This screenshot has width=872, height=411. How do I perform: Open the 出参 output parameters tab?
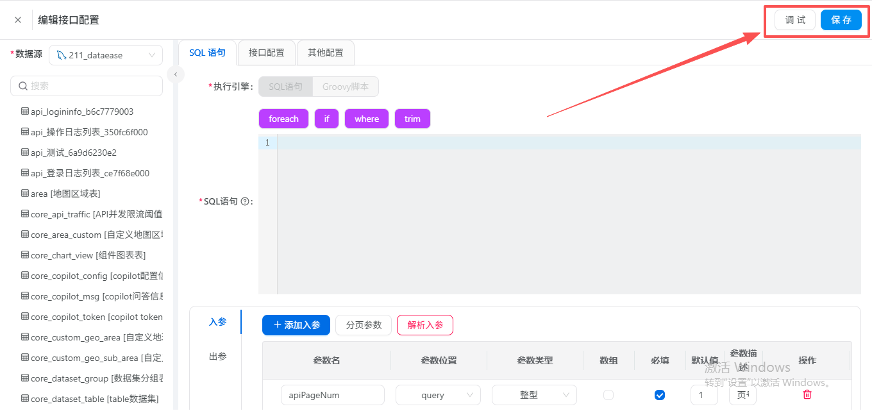pos(217,356)
